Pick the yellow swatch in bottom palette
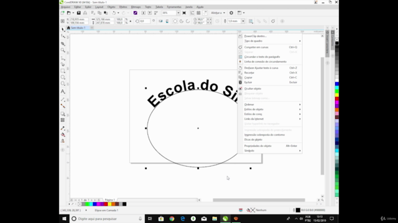398x223 pixels. click(109, 204)
